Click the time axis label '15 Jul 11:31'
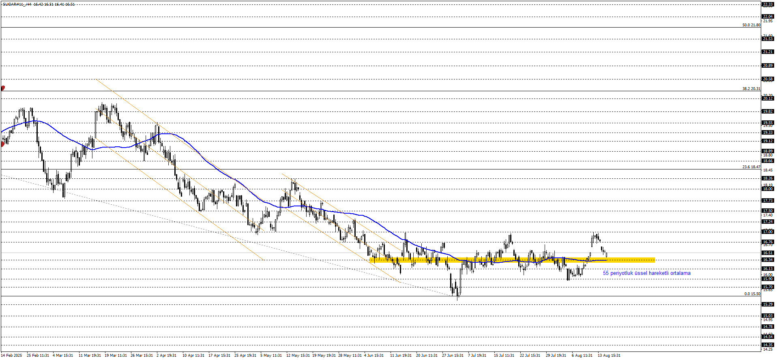 point(504,356)
